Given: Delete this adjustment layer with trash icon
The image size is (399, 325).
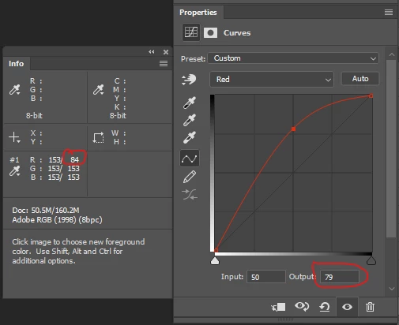Looking at the screenshot, I should tap(370, 307).
